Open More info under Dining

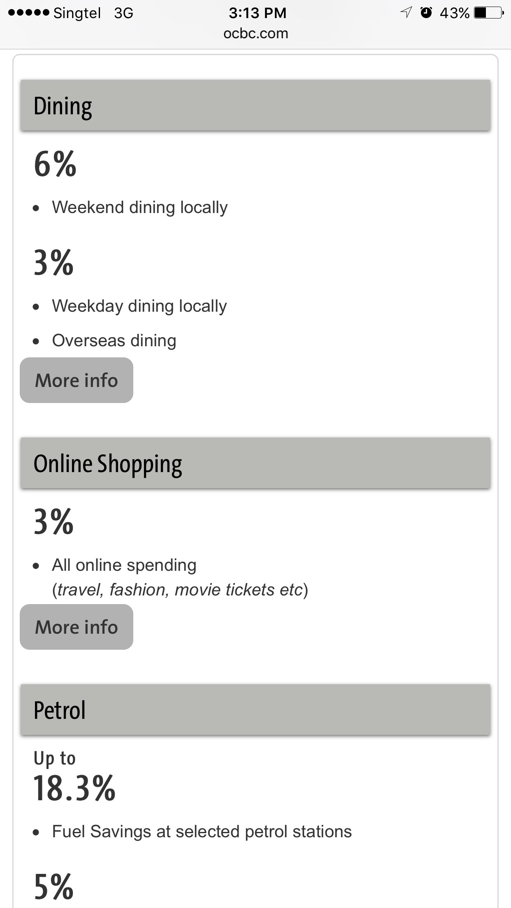77,380
